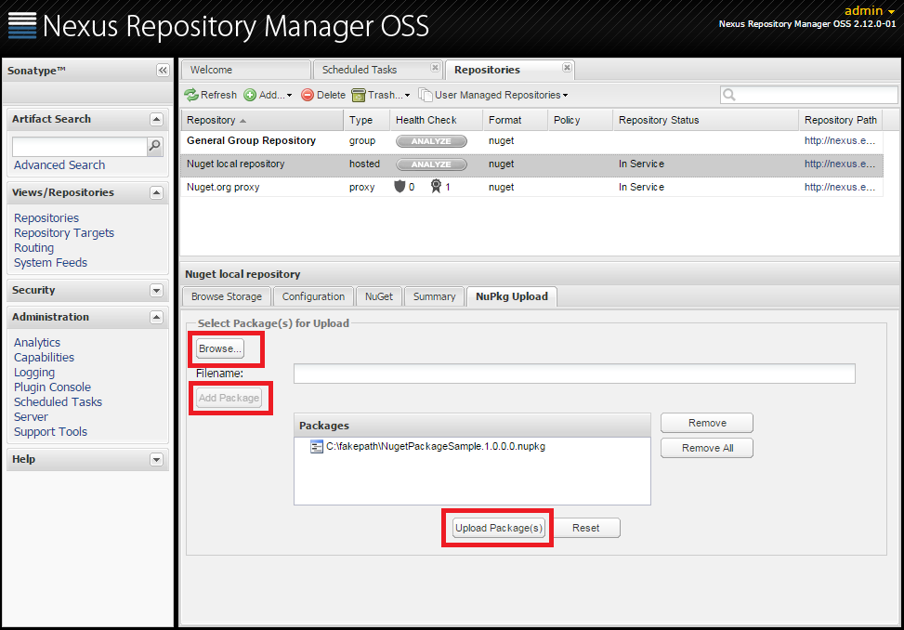904x630 pixels.
Task: Click Analyze for General Group Repository
Action: pyautogui.click(x=431, y=141)
